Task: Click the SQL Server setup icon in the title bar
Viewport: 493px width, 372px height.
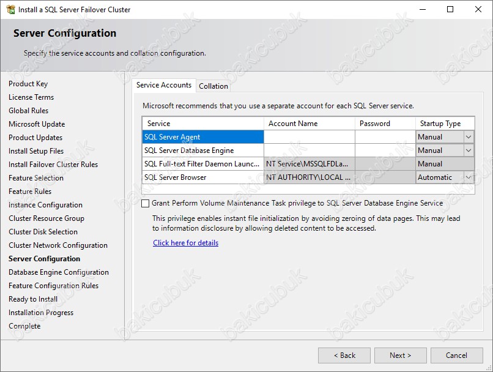Action: (x=10, y=9)
